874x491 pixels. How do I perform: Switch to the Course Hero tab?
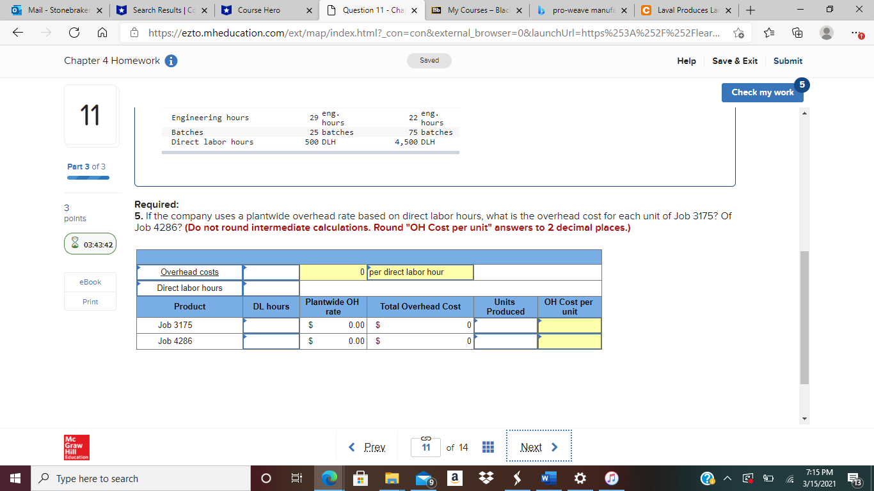[x=266, y=10]
